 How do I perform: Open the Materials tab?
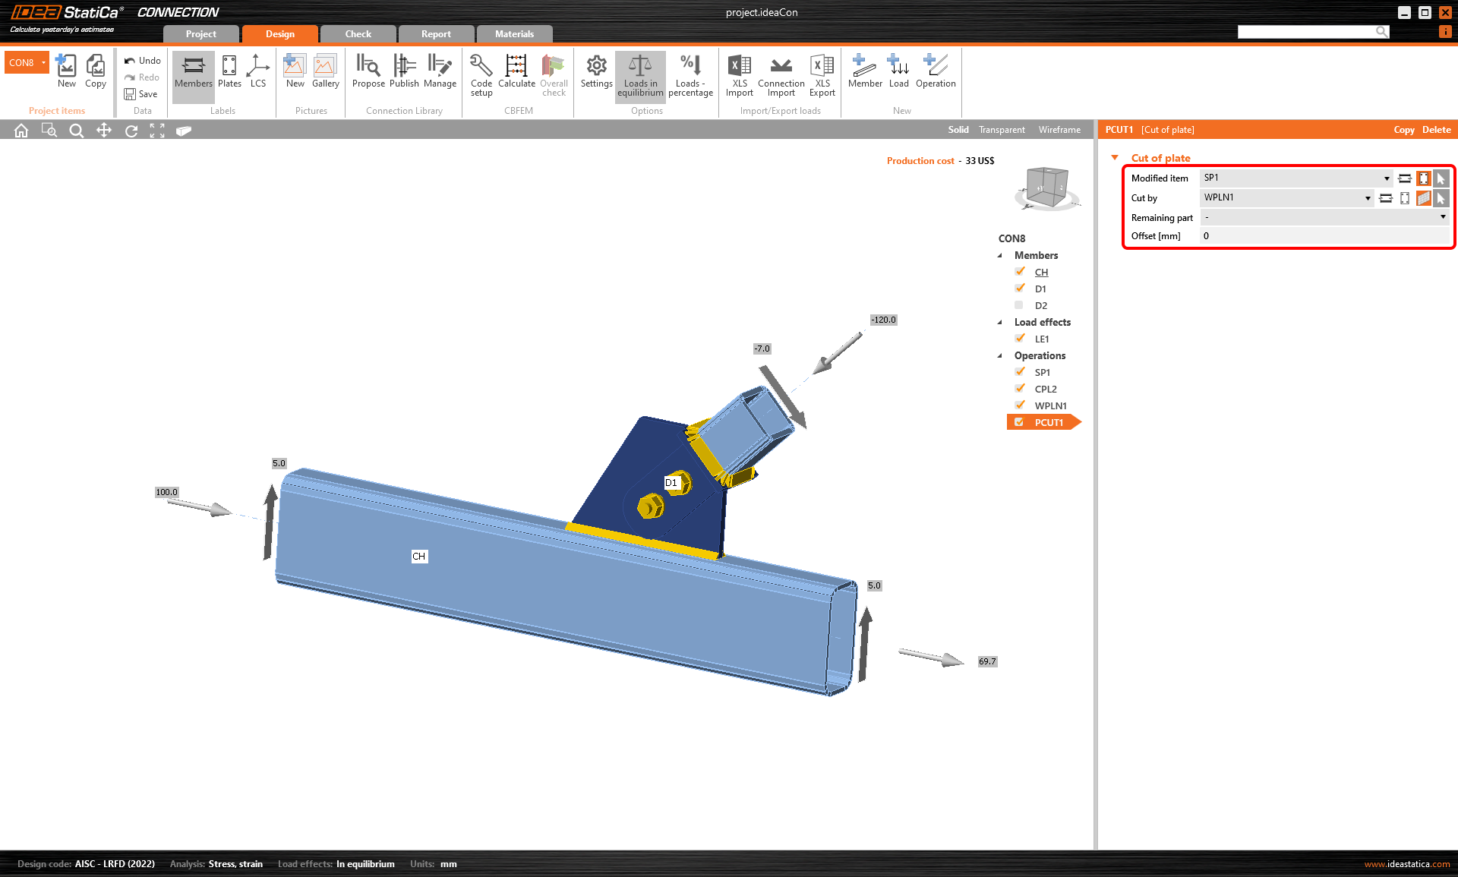tap(514, 34)
